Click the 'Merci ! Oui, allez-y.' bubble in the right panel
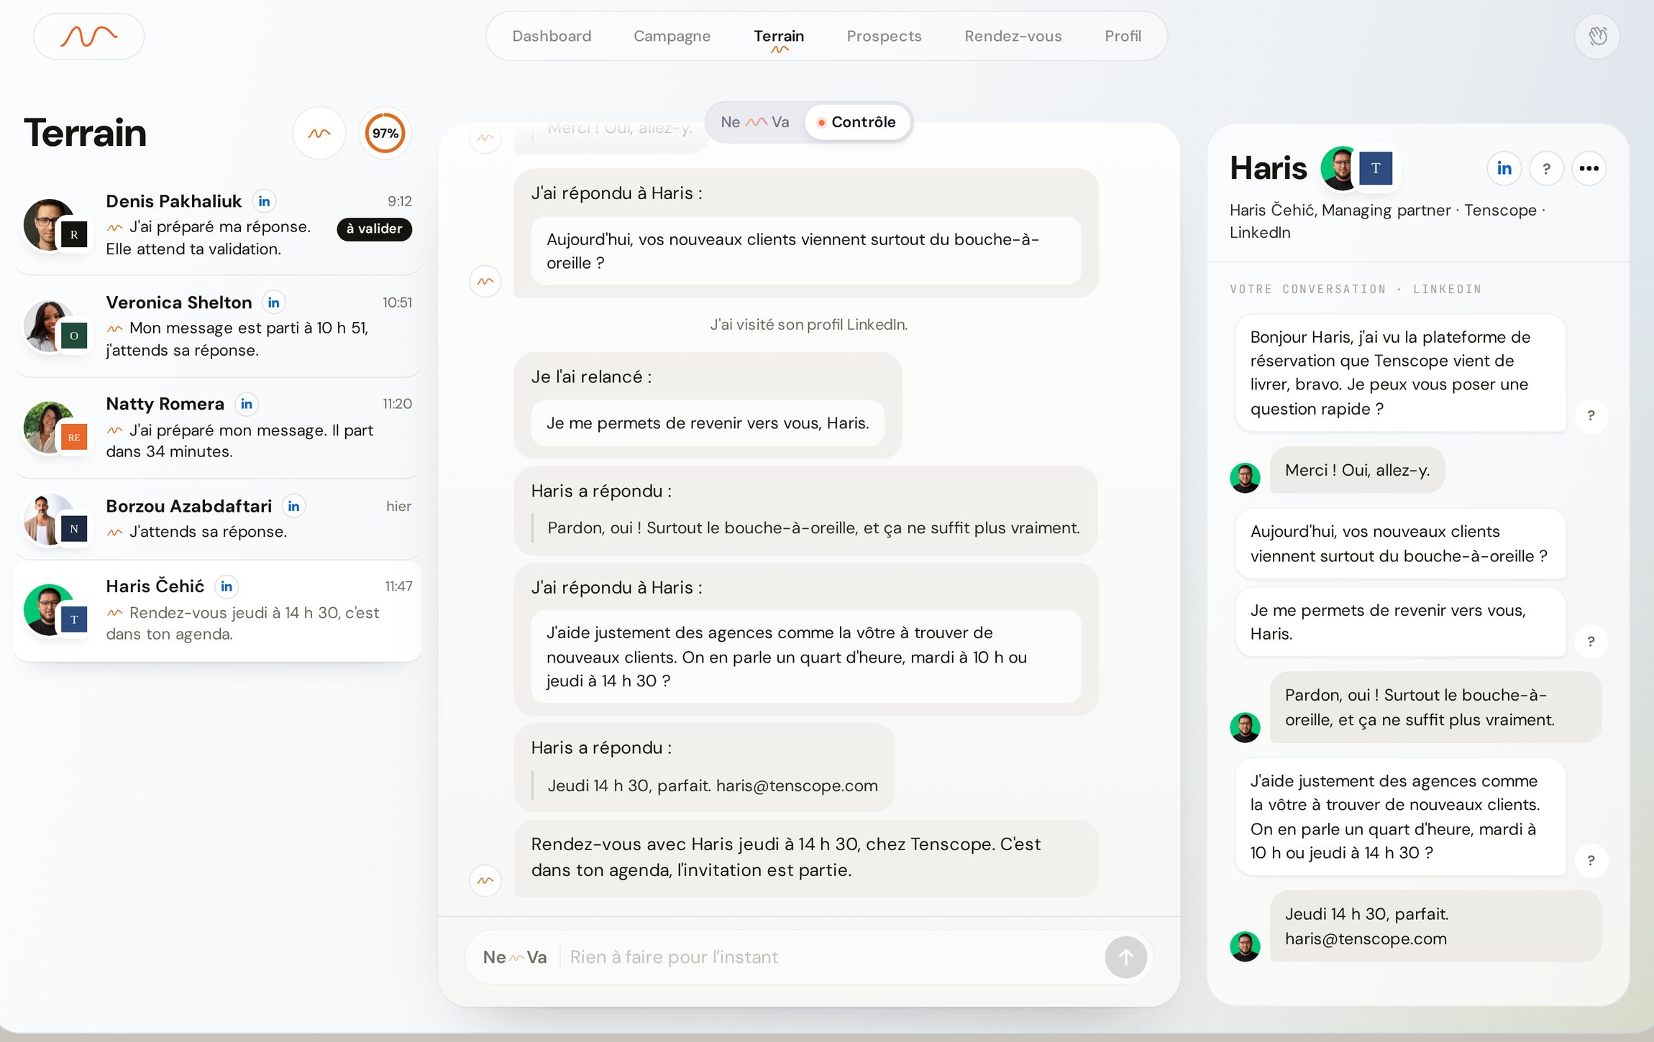 (1357, 470)
